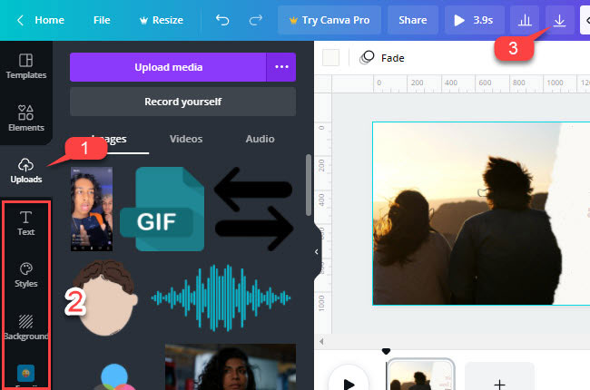Click the Record yourself button
This screenshot has width=590, height=390.
pos(182,102)
